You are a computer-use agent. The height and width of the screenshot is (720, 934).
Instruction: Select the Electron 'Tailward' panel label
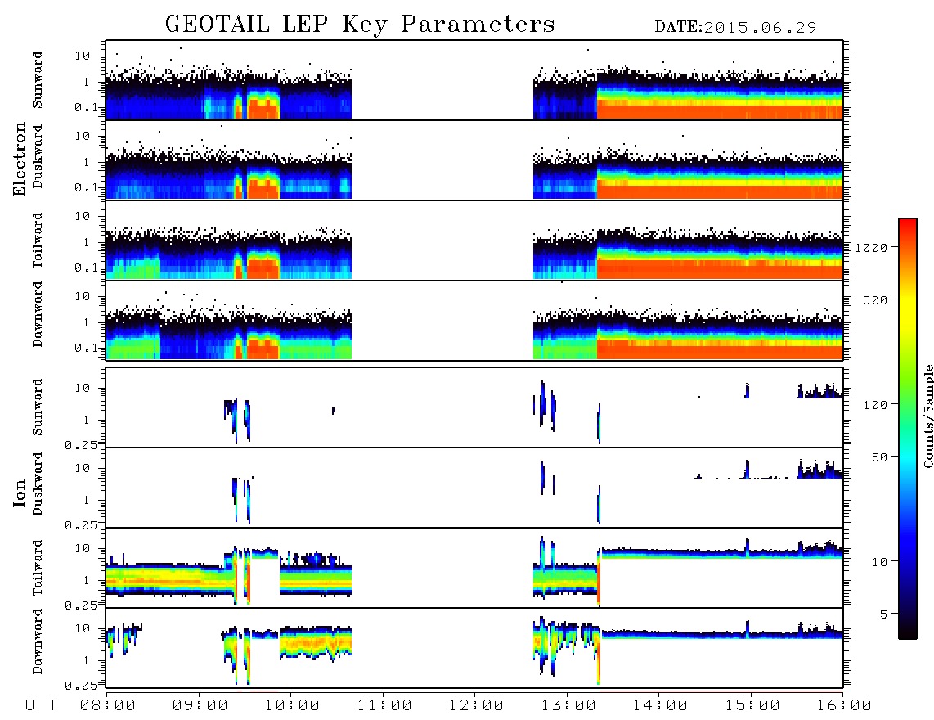(x=38, y=241)
